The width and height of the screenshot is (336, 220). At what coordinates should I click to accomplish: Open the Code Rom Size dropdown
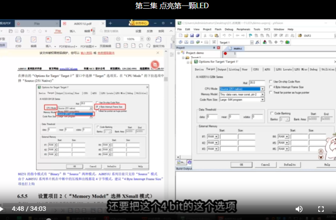coord(262,100)
